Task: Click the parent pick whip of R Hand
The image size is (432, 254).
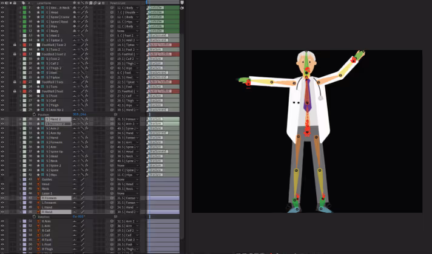Action: (112, 212)
